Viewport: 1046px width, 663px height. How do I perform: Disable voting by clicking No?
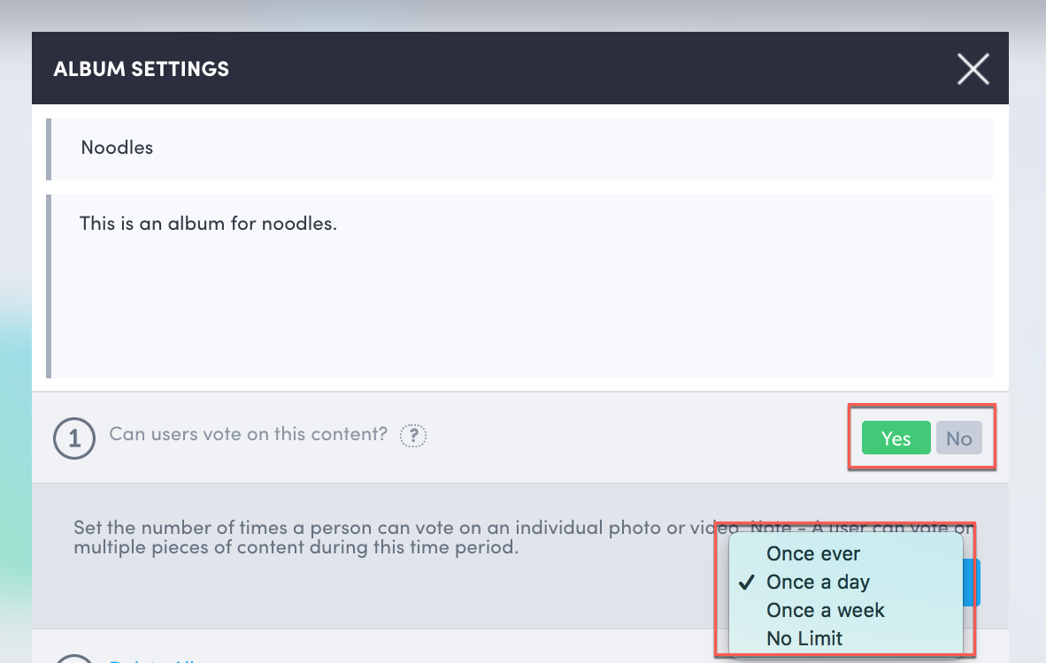point(959,438)
